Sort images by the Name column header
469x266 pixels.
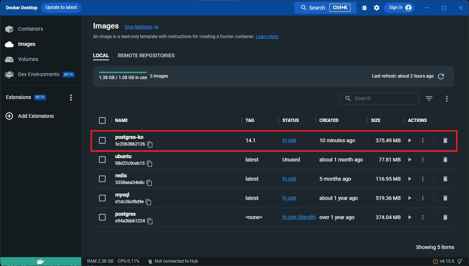click(x=121, y=120)
